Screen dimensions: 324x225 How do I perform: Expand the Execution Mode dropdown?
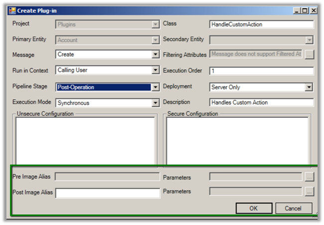155,103
